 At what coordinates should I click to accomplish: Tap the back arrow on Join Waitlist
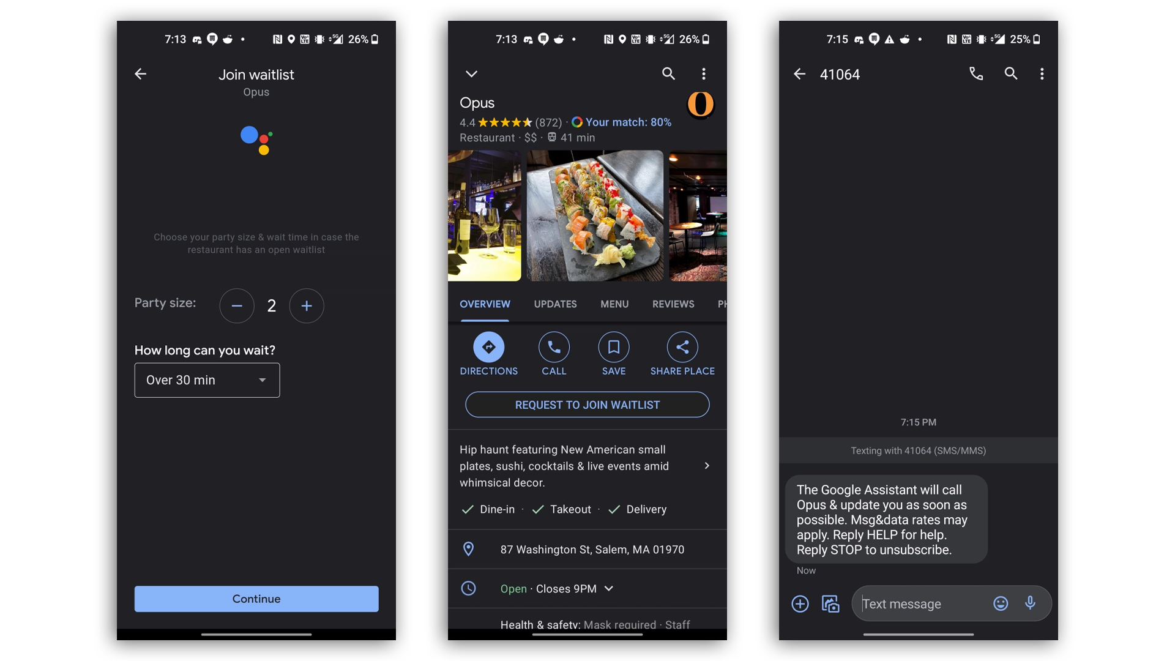point(141,74)
